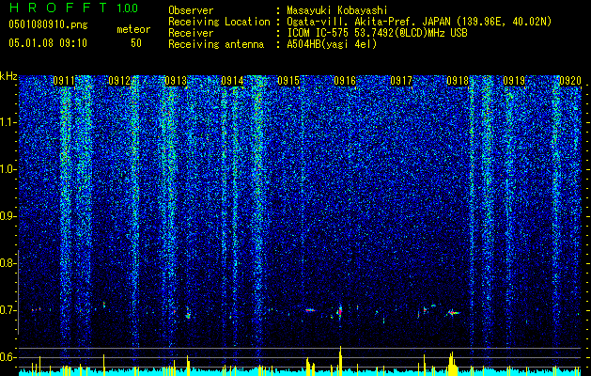Image resolution: width=591 pixels, height=376 pixels.
Task: Click the 0916 time marker
Action: [x=345, y=81]
